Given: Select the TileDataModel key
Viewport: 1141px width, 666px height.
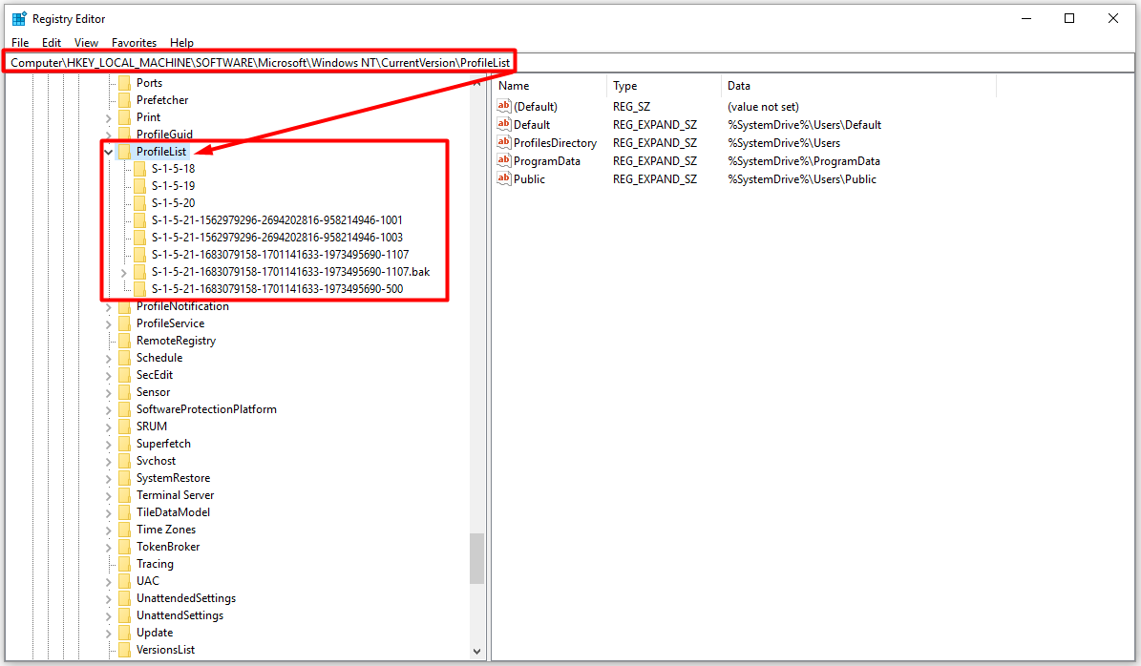Looking at the screenshot, I should [x=173, y=511].
